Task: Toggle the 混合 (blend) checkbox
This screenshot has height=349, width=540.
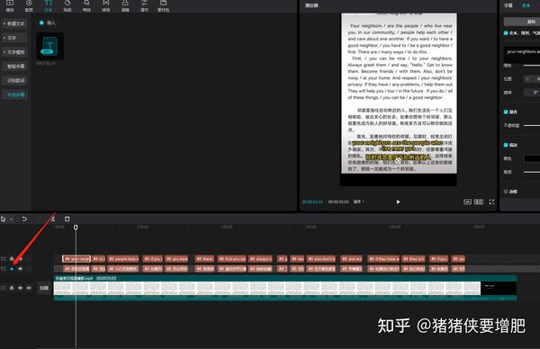Action: (x=506, y=112)
